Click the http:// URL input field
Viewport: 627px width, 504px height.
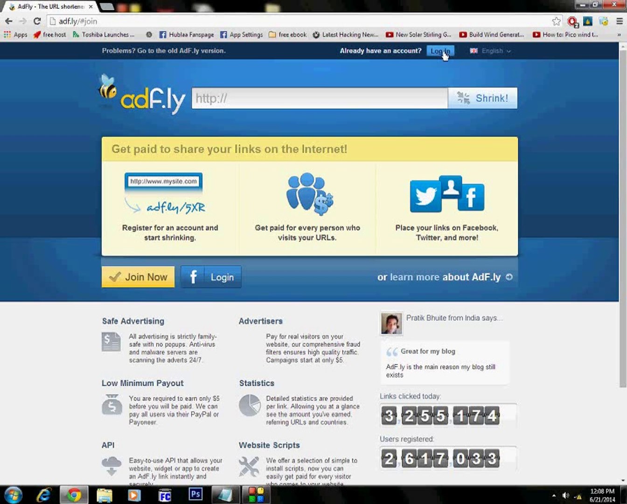coord(320,98)
